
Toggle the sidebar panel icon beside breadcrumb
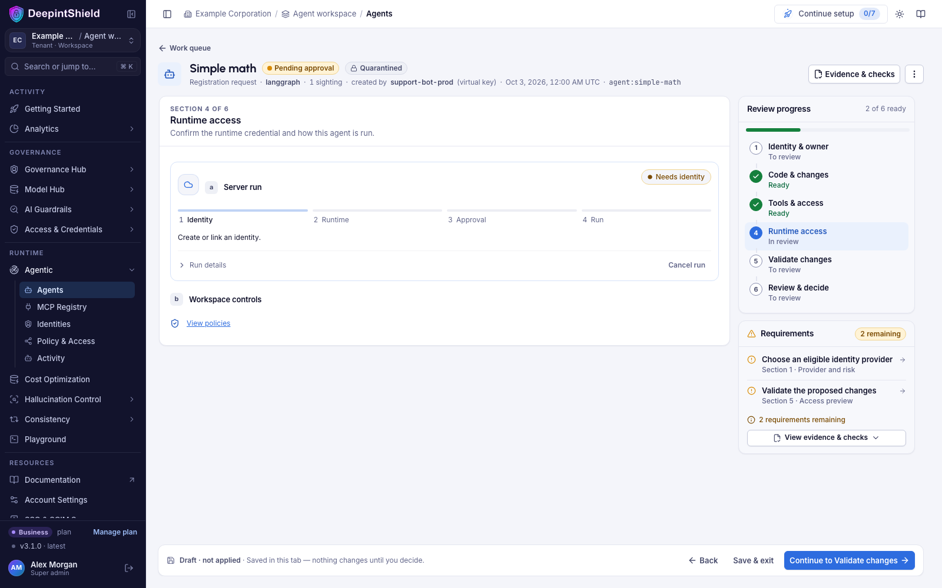167,14
